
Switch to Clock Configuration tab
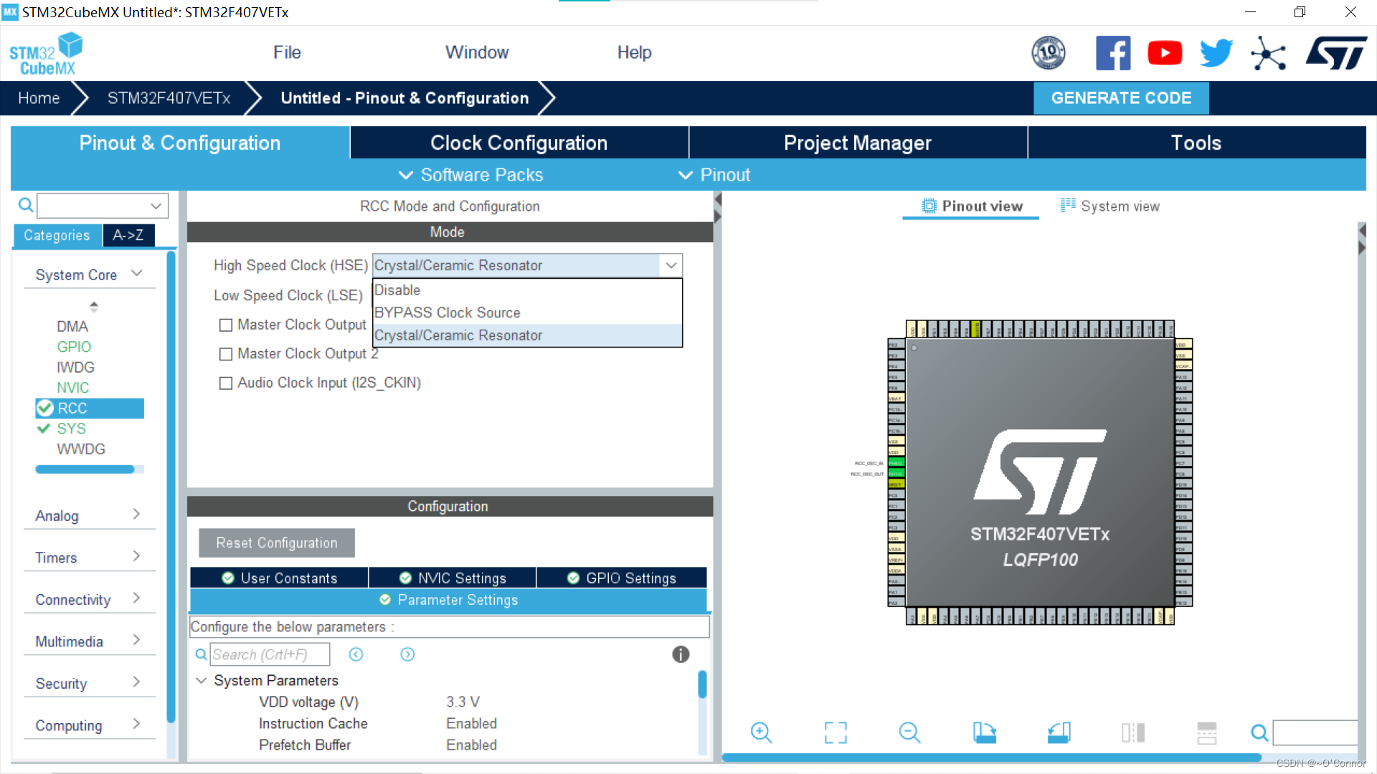tap(519, 143)
